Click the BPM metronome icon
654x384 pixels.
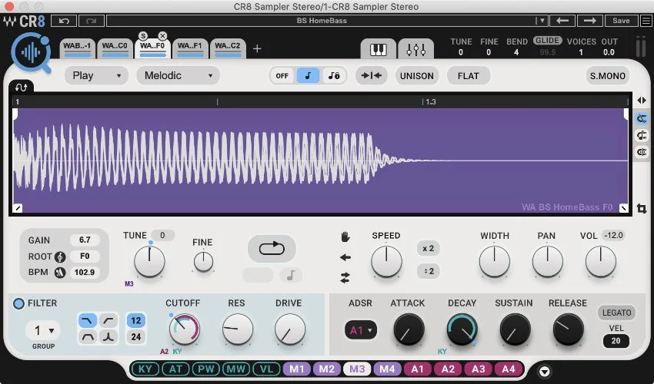(60, 273)
